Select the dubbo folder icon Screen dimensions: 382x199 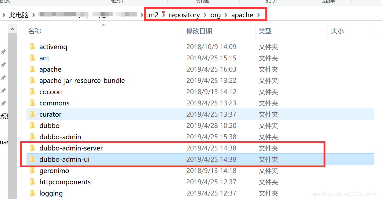(32, 126)
